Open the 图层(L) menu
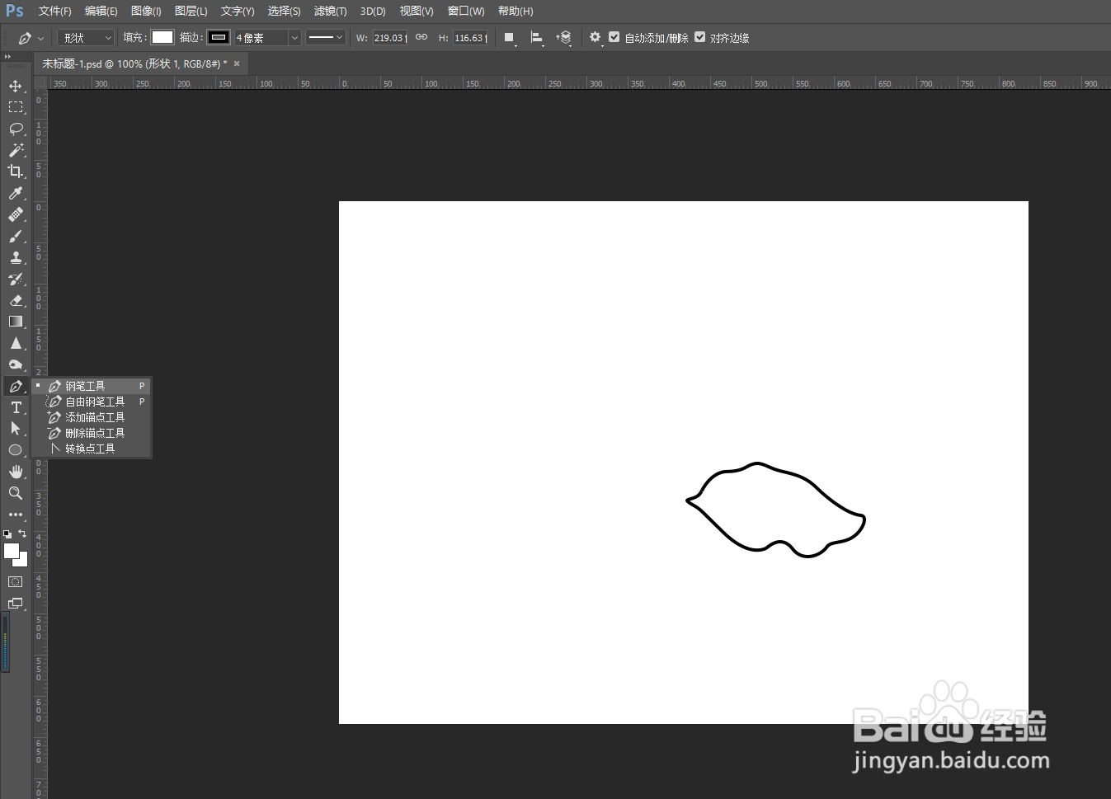Viewport: 1111px width, 799px height. tap(191, 12)
